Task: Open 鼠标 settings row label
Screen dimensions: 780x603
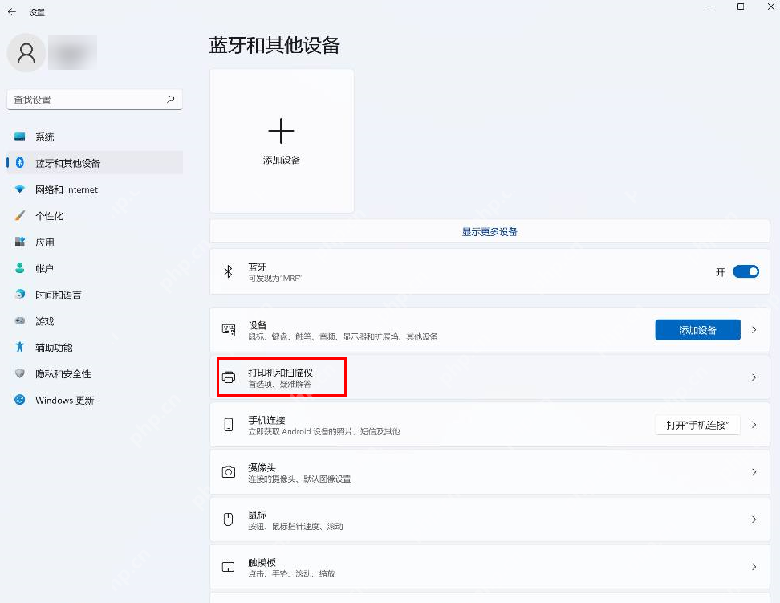Action: (257, 515)
